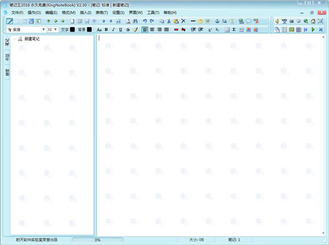Open the 界面(W) menu

click(136, 13)
